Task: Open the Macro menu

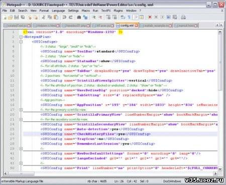Action: pyautogui.click(x=86, y=11)
